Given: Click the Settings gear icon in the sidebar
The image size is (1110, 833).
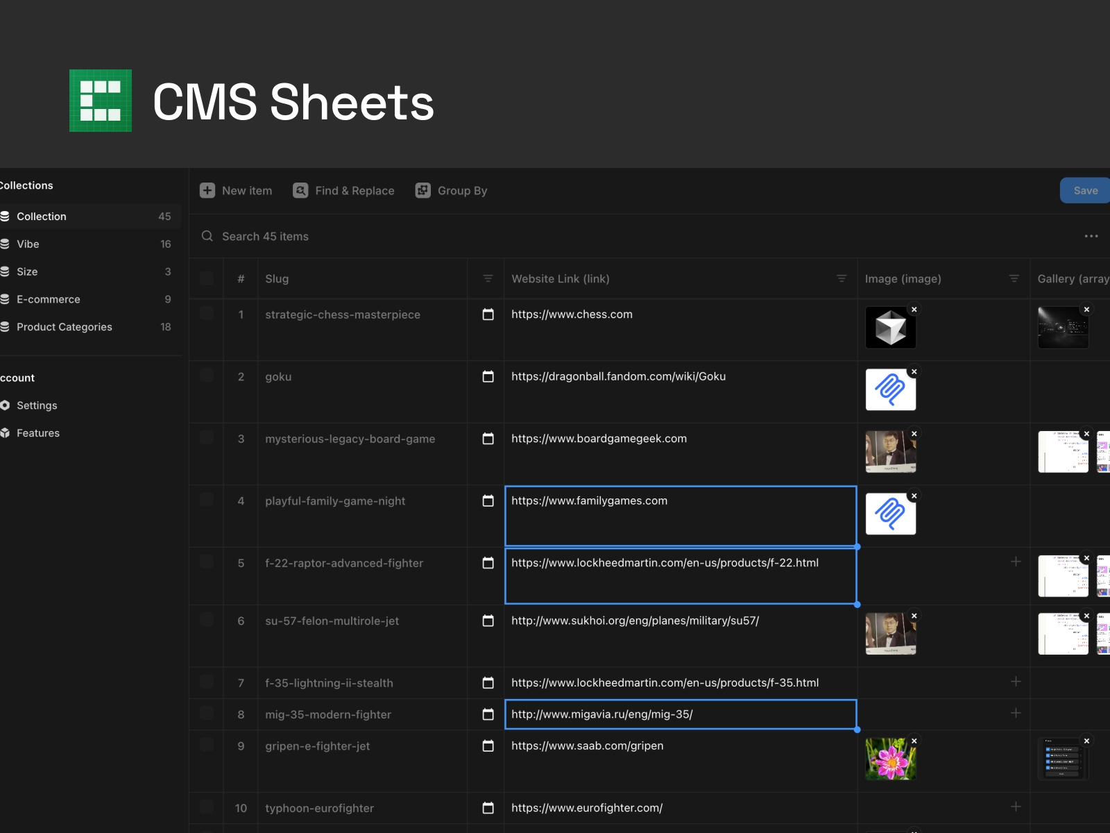Looking at the screenshot, I should point(6,405).
